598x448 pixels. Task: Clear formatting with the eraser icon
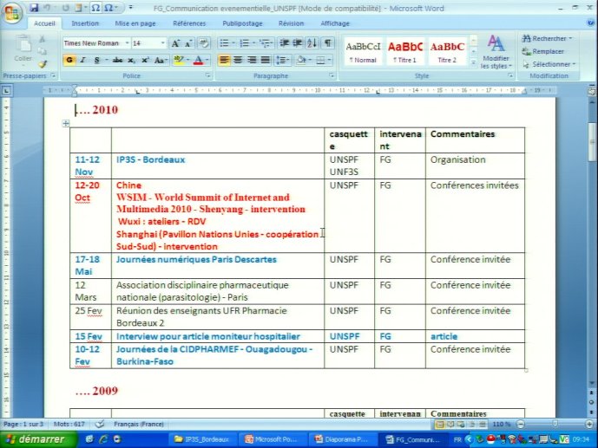[204, 43]
